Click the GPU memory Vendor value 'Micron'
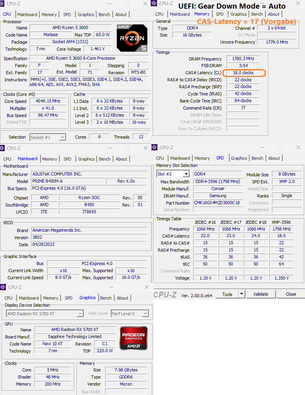The height and width of the screenshot is (395, 305). (x=126, y=384)
